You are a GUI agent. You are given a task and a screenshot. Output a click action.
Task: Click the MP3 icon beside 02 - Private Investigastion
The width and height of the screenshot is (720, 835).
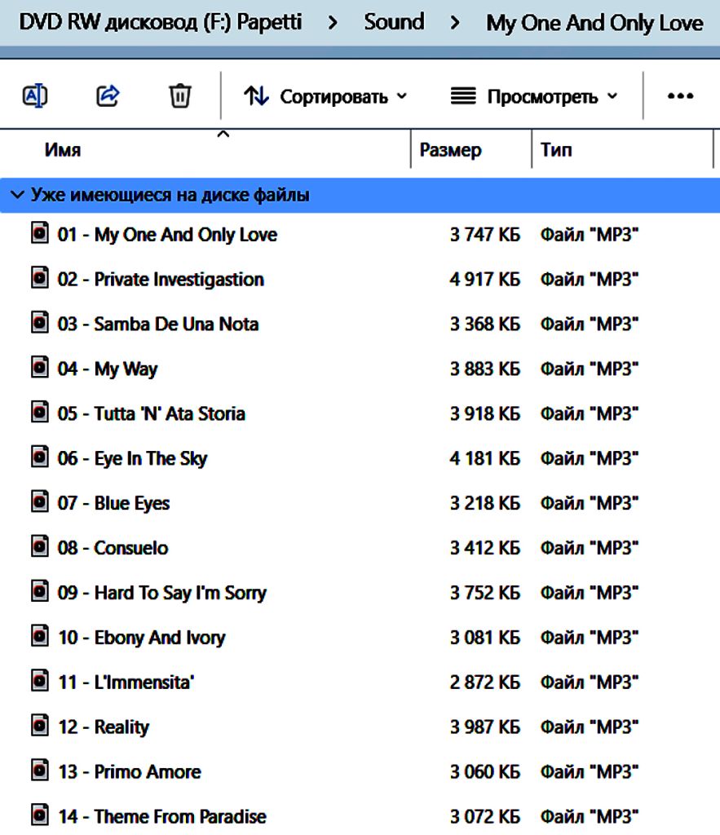40,277
